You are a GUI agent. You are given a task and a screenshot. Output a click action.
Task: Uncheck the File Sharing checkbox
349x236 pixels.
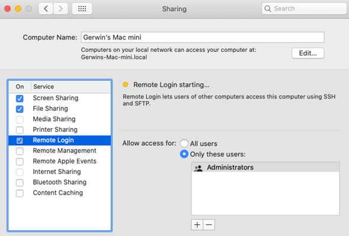pyautogui.click(x=20, y=109)
